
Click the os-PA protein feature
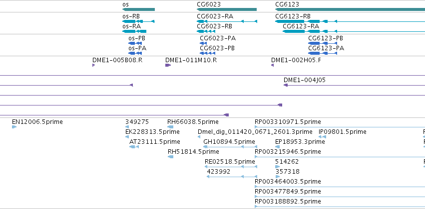click(x=135, y=53)
